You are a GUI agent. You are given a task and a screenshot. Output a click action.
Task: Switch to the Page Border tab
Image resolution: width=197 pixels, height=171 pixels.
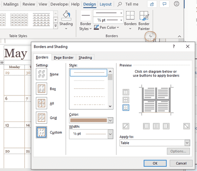[x=63, y=57]
